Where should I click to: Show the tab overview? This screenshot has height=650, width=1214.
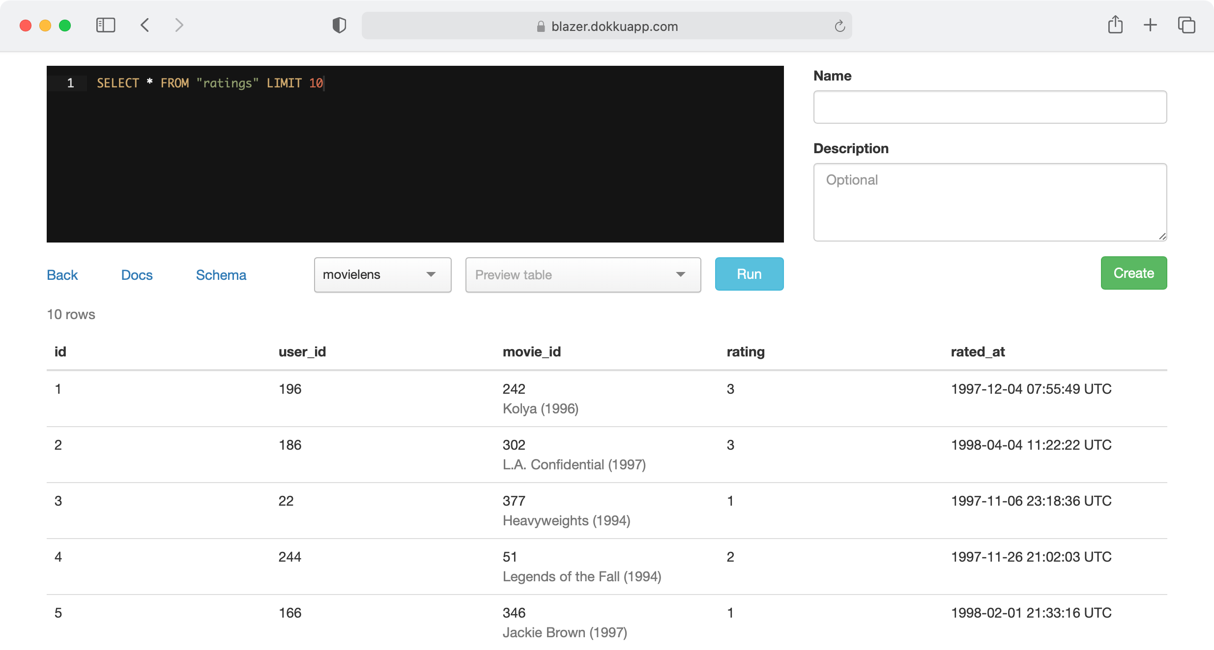[x=1186, y=25]
